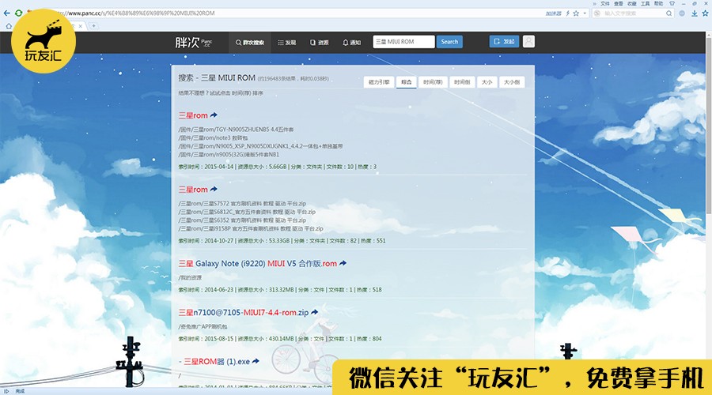
Task: Open 发现 in site navigation
Action: coord(287,42)
